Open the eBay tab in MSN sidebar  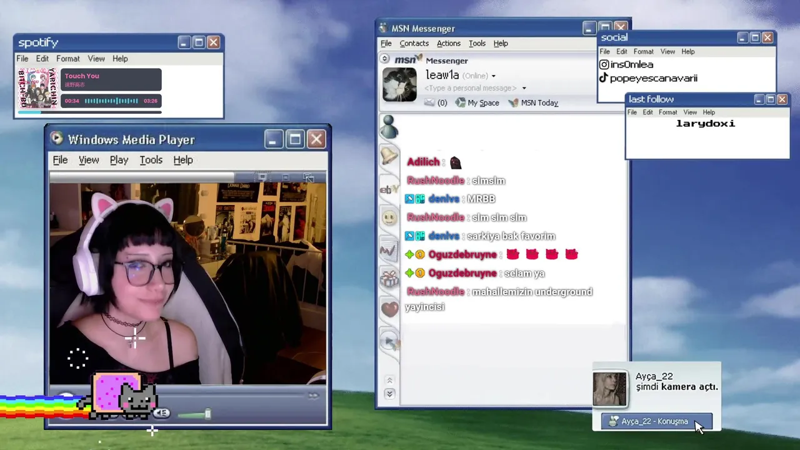pos(389,189)
